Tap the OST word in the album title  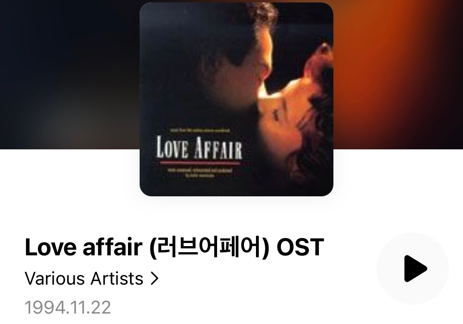click(x=300, y=247)
